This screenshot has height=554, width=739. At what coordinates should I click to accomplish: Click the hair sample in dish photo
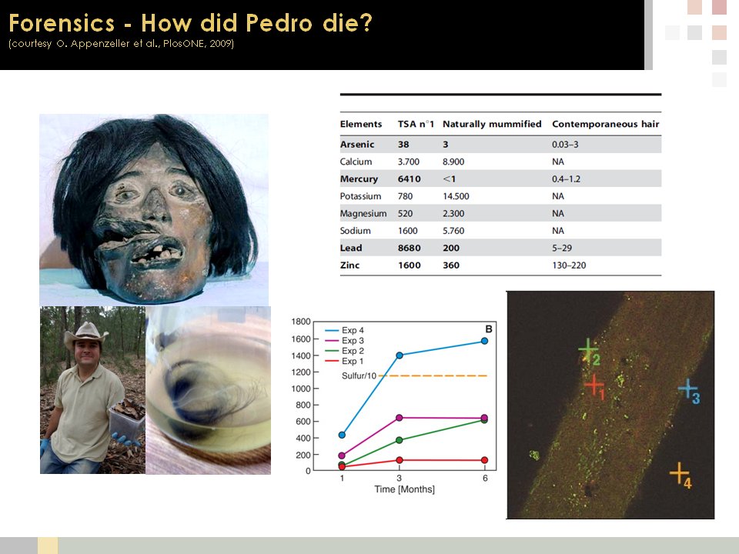pos(208,390)
